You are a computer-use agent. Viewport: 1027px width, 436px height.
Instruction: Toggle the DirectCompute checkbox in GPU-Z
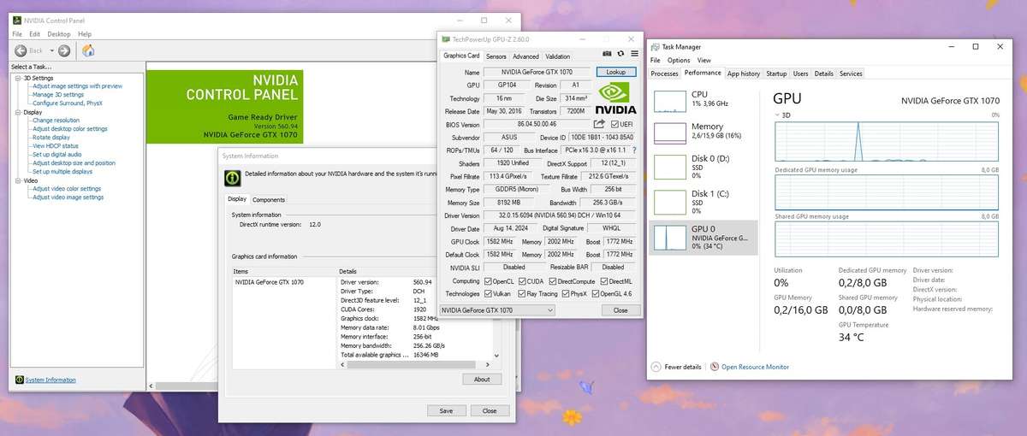tap(552, 280)
